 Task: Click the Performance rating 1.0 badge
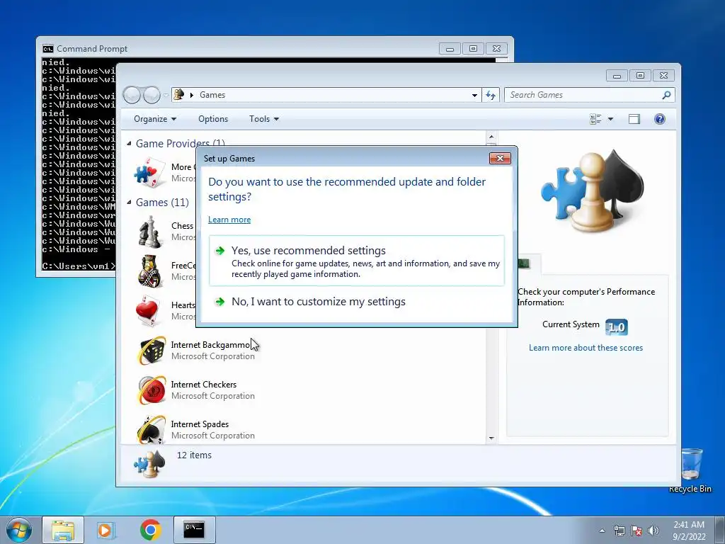click(x=617, y=327)
